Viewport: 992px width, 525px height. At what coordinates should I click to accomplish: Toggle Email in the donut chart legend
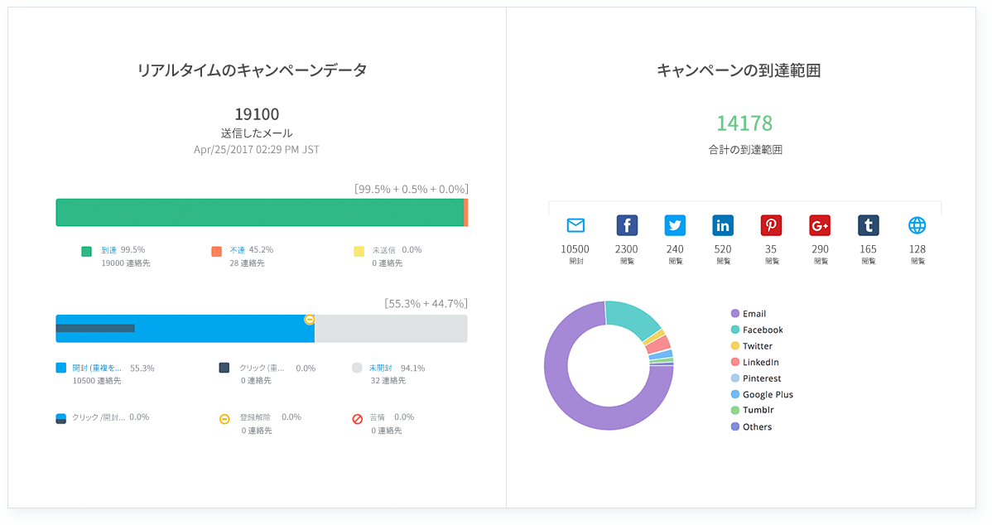pos(749,314)
